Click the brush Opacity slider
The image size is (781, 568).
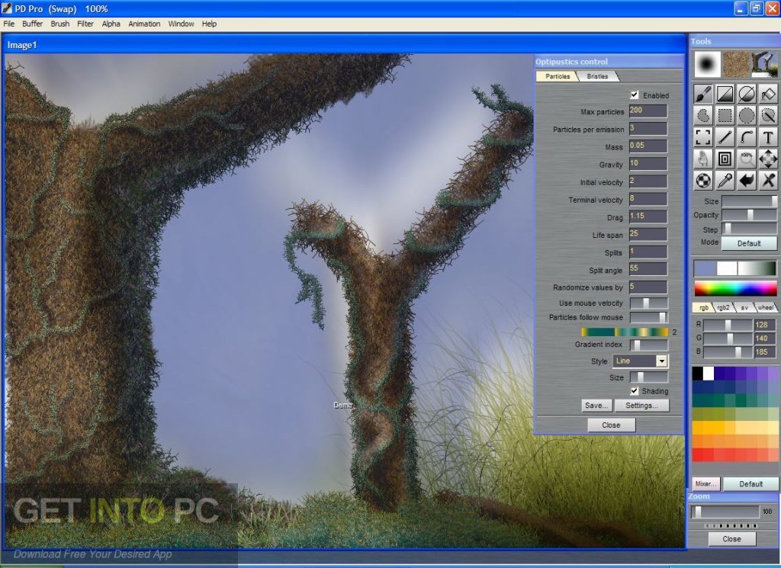[x=749, y=215]
